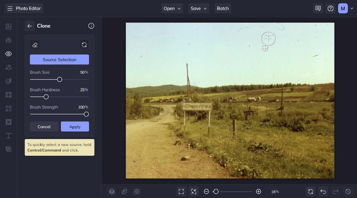
Task: Click the zoom in plus button
Action: pos(258,192)
